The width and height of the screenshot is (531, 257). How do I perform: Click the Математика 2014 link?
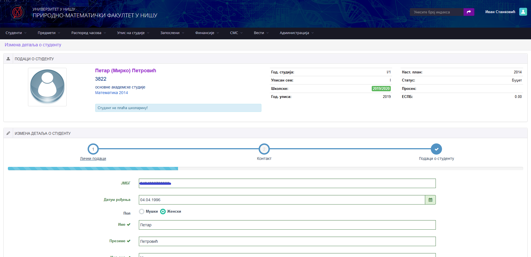[111, 93]
